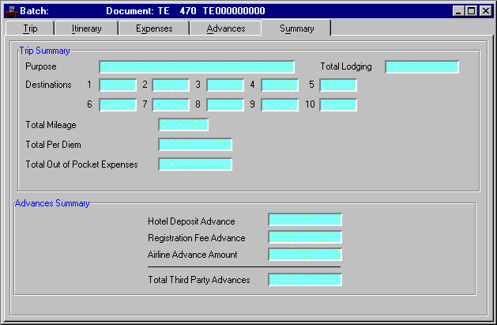
Task: Click the Purpose label
Action: tap(41, 66)
